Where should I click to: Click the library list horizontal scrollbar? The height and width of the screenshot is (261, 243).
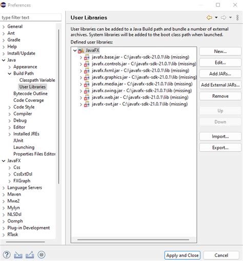pos(133,240)
